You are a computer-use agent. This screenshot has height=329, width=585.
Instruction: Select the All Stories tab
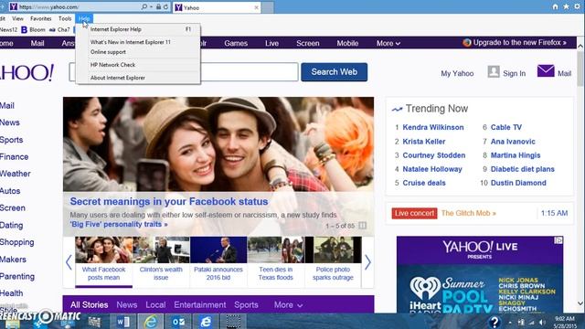[x=90, y=305]
